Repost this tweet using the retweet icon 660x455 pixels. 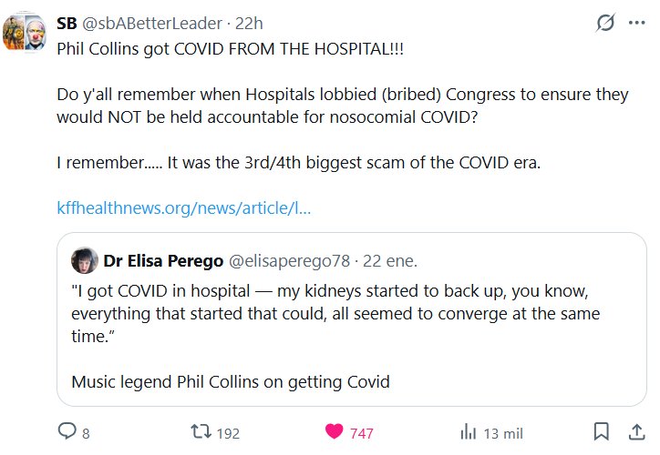click(x=198, y=432)
